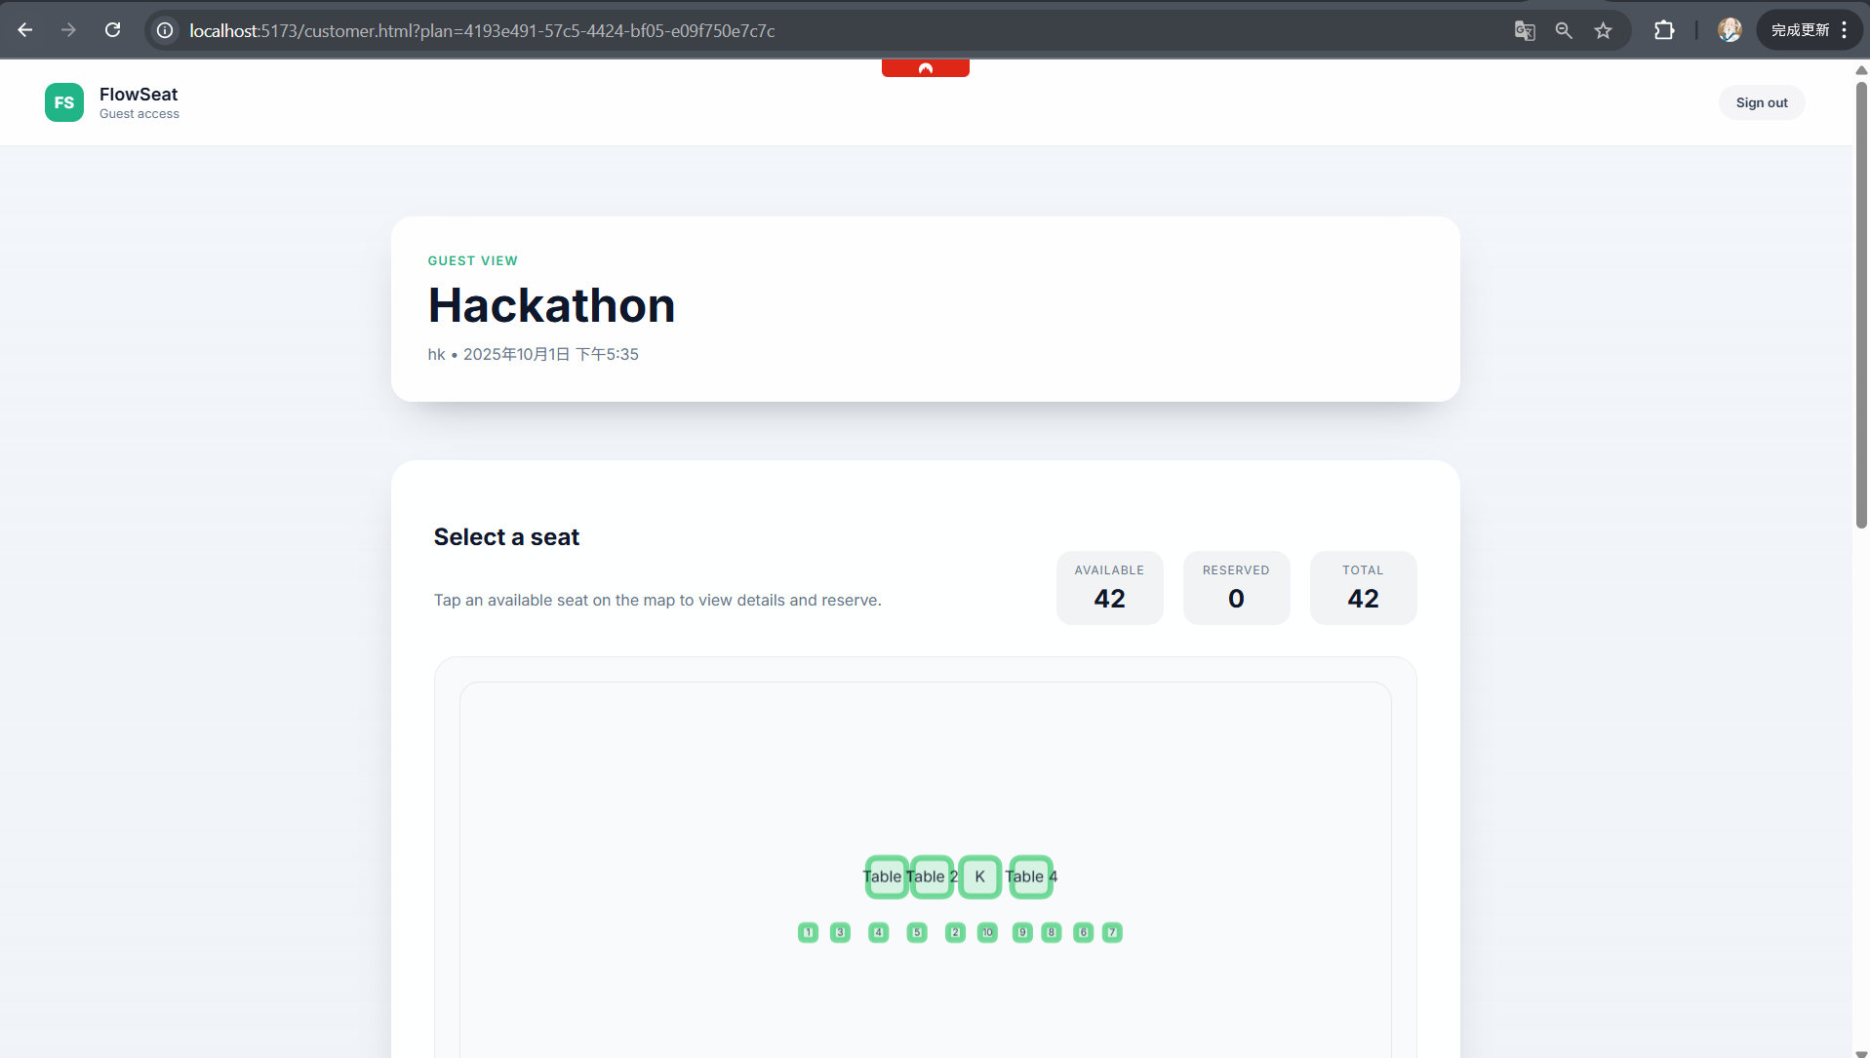Viewport: 1870px width, 1058px height.
Task: Select seat 2 on the seat map
Action: 955,932
